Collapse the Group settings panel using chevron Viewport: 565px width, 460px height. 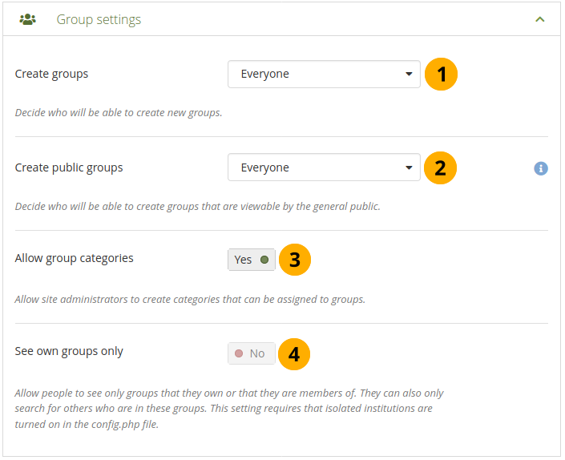pos(540,19)
